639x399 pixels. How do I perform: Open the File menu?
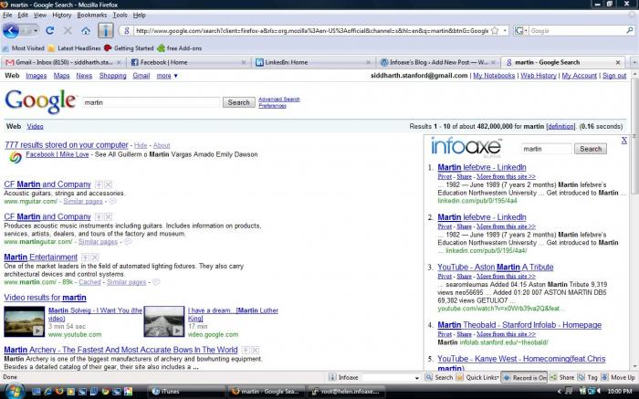tap(7, 16)
